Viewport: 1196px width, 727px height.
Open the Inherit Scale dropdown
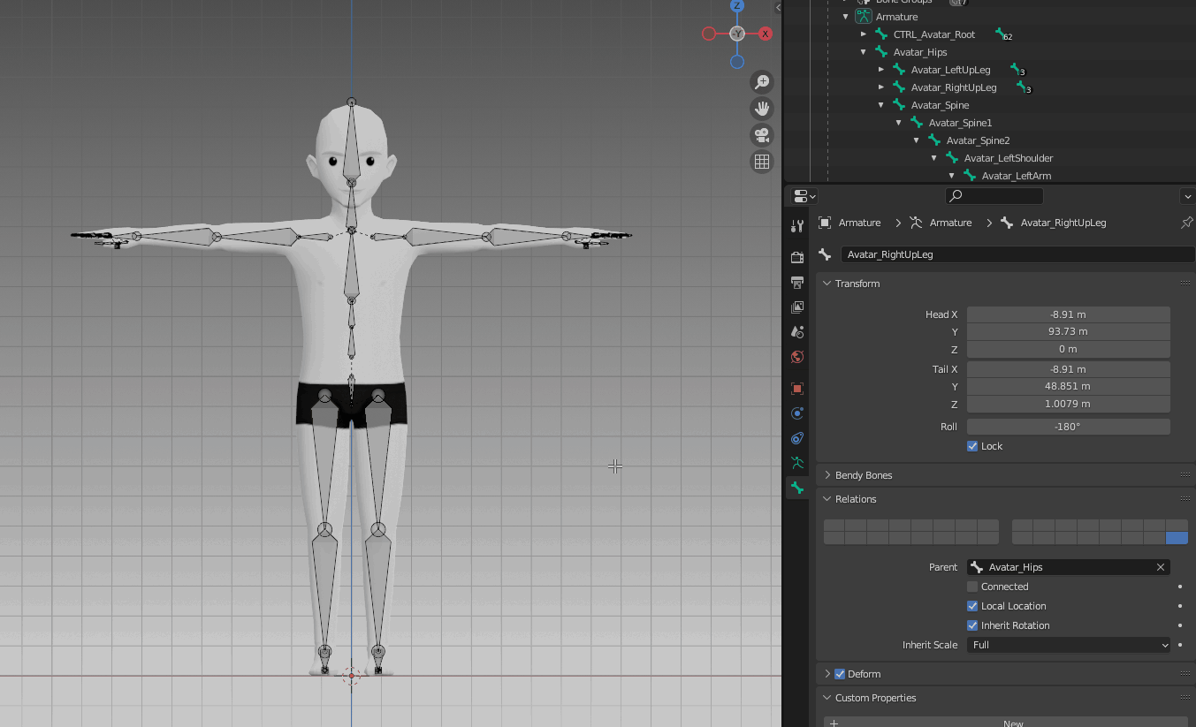1068,645
